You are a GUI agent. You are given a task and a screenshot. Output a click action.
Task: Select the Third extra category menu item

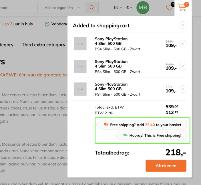(43, 45)
